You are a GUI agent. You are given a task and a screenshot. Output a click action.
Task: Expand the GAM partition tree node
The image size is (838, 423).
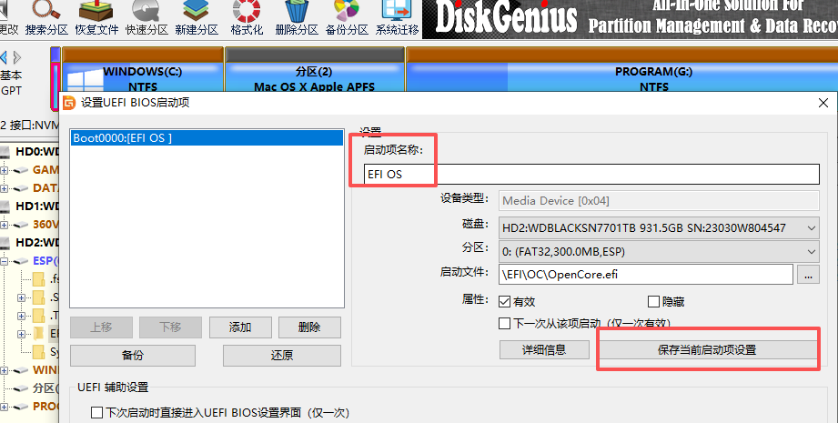click(x=4, y=170)
